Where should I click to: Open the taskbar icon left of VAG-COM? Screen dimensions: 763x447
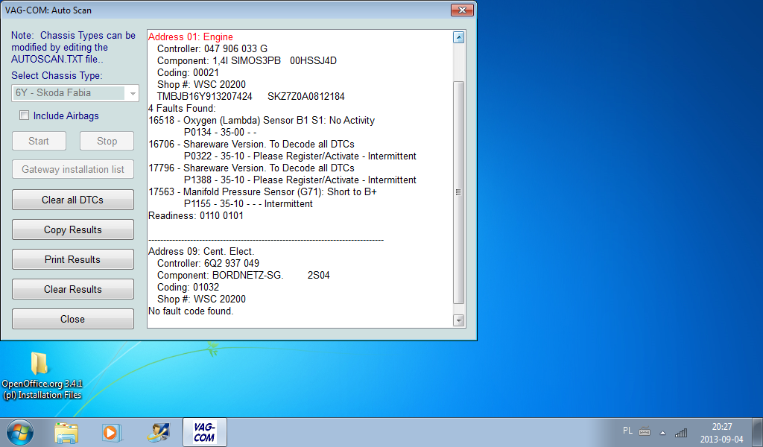pos(158,432)
